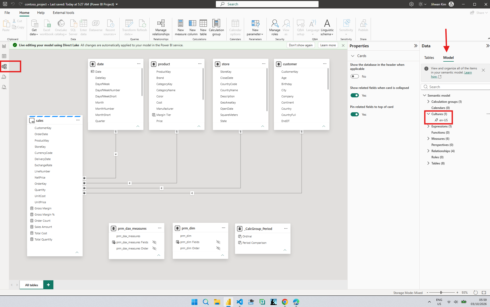The image size is (490, 307).
Task: Open Linguistic schema menu
Action: coord(327,27)
